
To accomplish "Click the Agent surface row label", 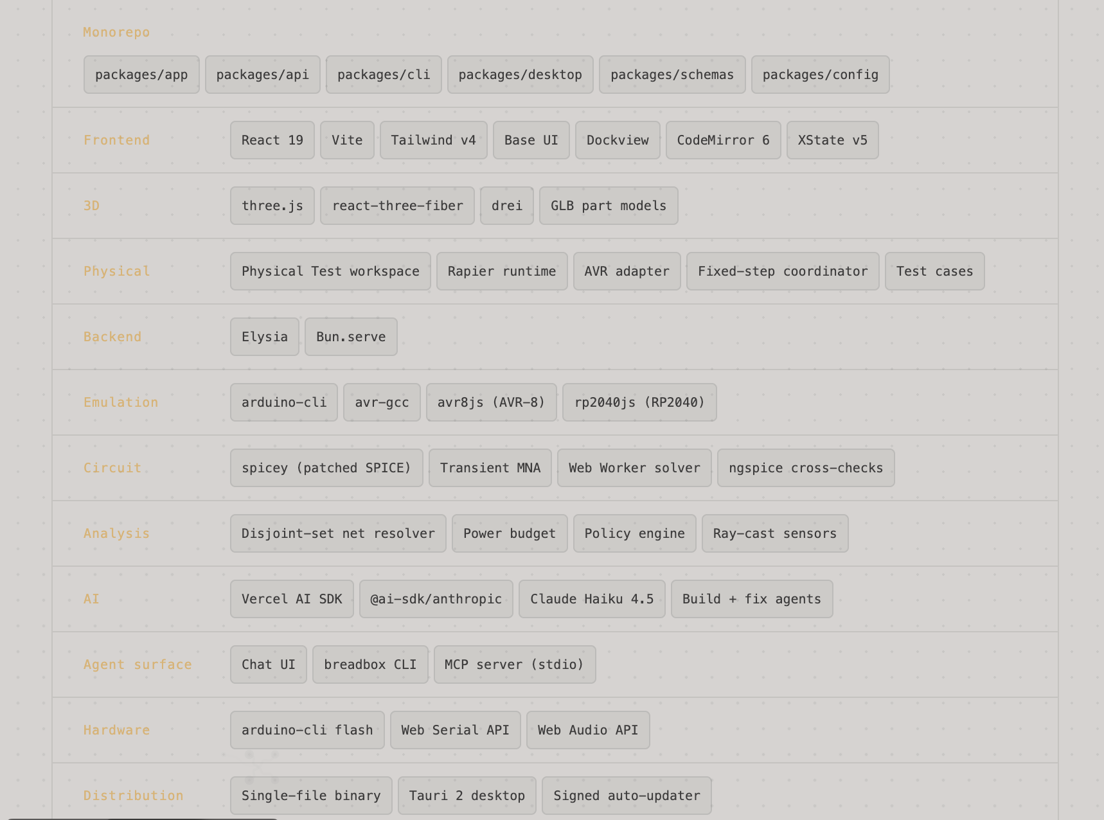I will [x=138, y=664].
